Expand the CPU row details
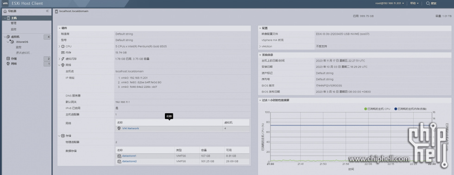This screenshot has width=454, height=175. (x=59, y=46)
